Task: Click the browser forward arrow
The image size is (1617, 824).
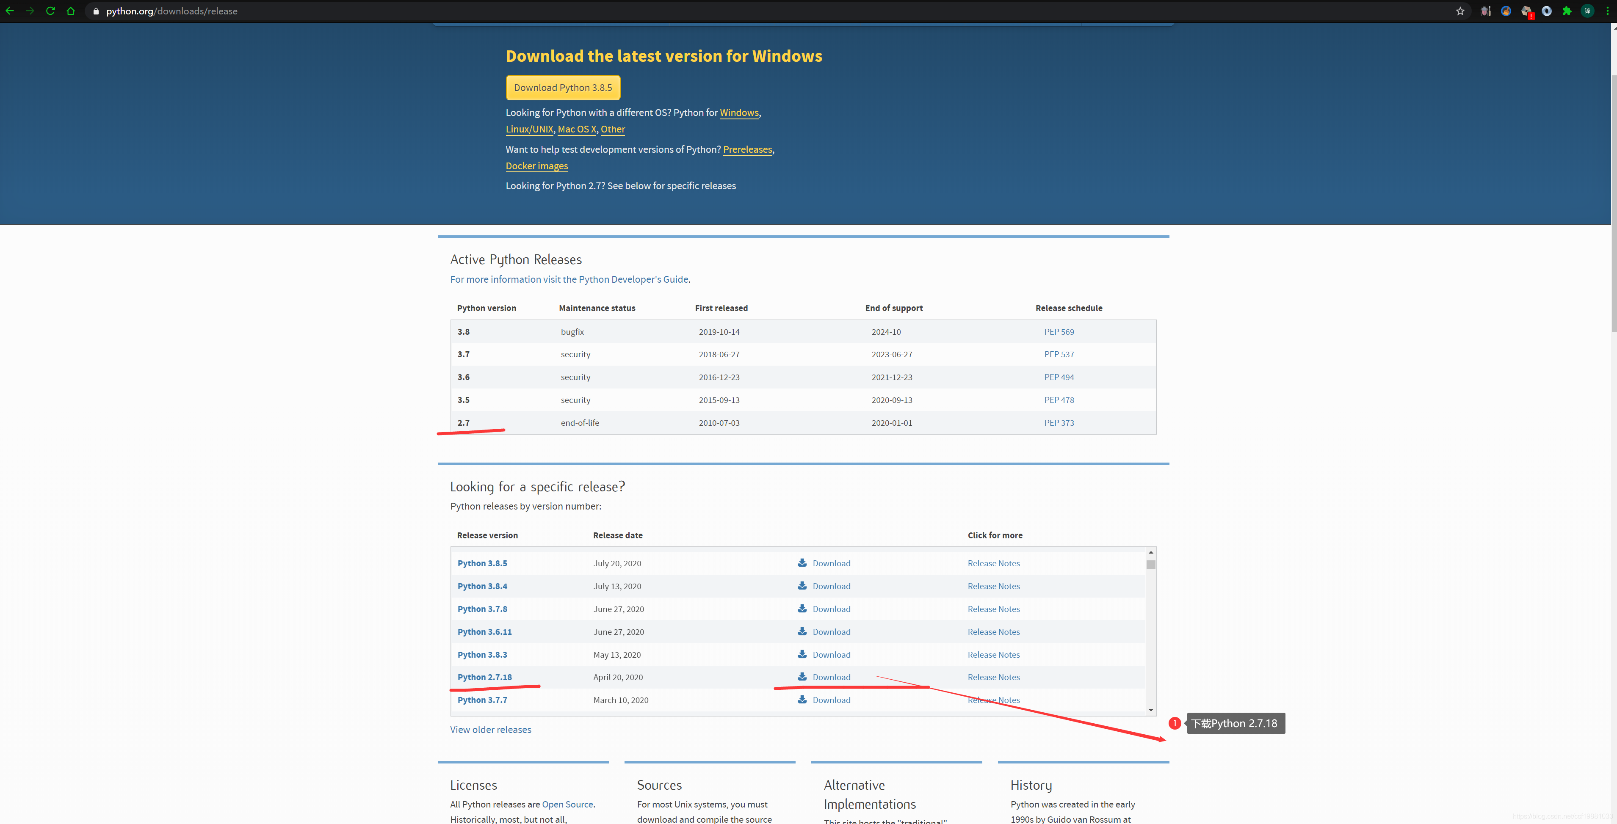Action: [30, 11]
